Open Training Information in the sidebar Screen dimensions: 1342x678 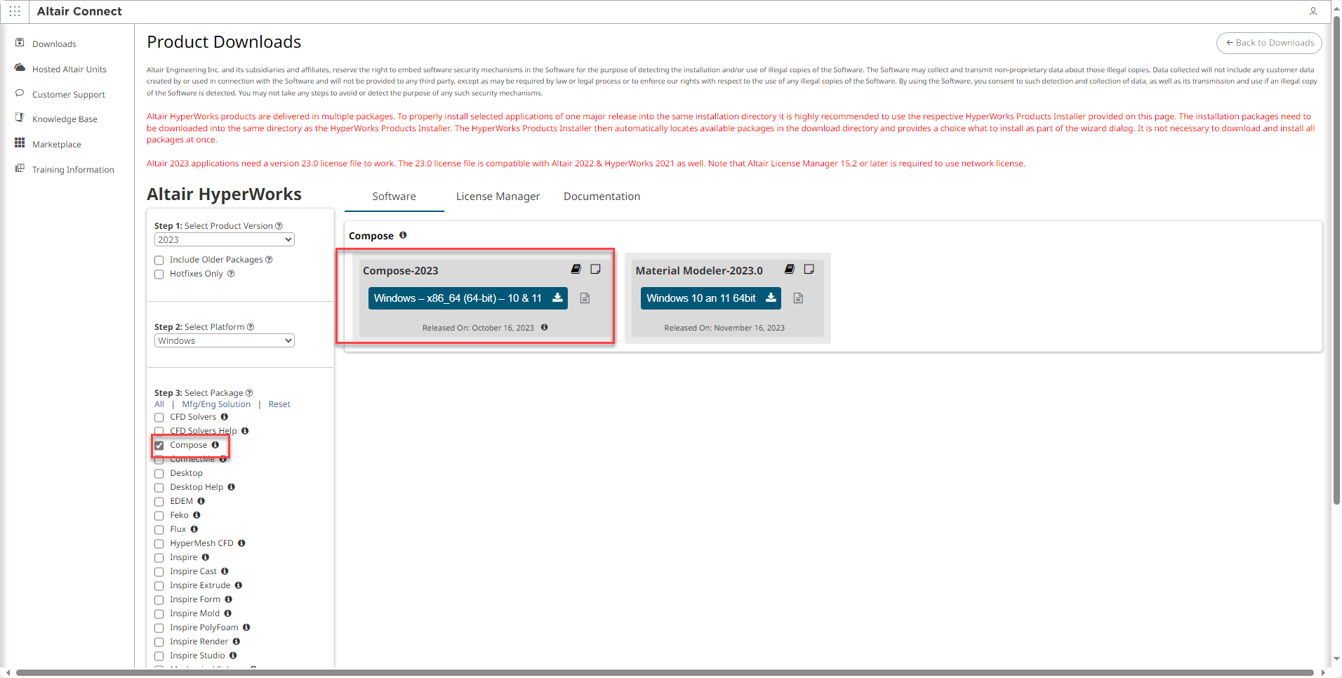[x=72, y=169]
